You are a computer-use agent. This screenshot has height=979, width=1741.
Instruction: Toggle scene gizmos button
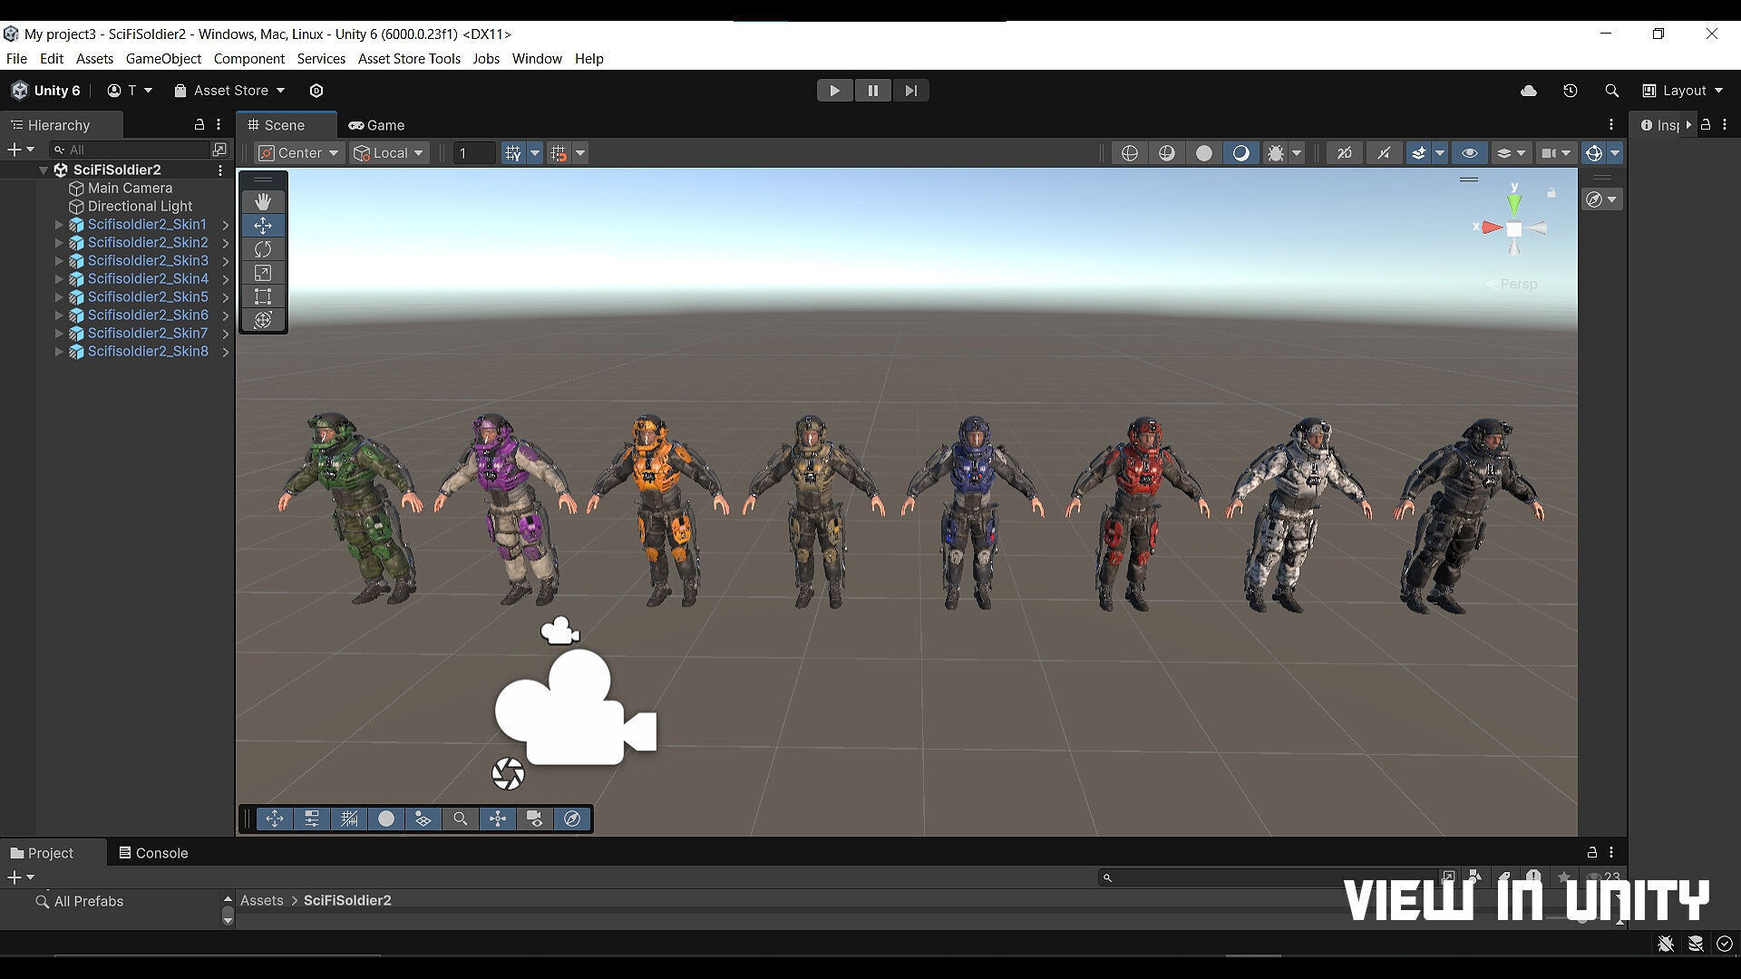pos(1594,153)
